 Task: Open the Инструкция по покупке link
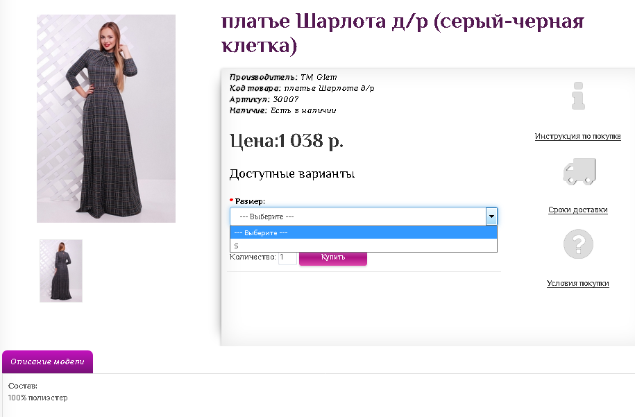[x=577, y=137]
